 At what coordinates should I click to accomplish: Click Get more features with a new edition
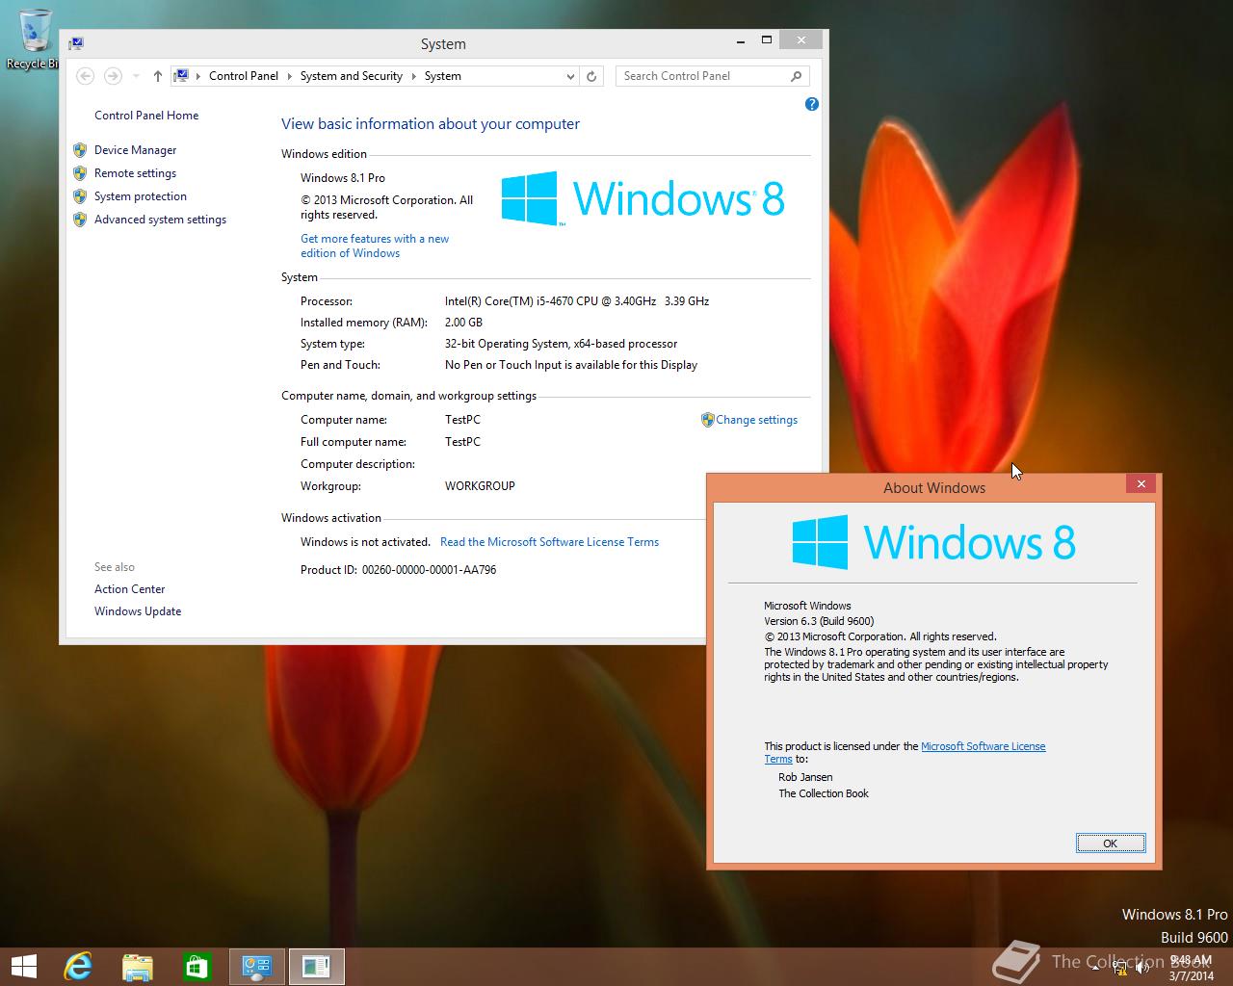[375, 246]
